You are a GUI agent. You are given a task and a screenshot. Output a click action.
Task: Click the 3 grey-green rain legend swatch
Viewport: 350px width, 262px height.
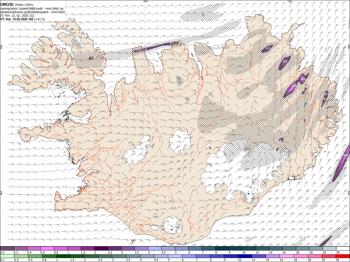(119, 256)
